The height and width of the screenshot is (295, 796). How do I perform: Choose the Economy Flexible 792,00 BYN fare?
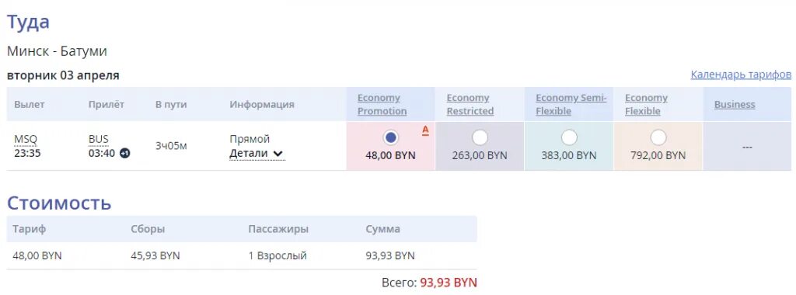click(x=658, y=137)
